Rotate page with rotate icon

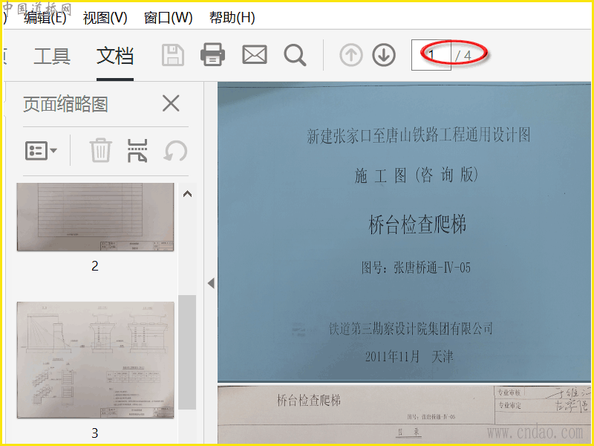point(175,151)
